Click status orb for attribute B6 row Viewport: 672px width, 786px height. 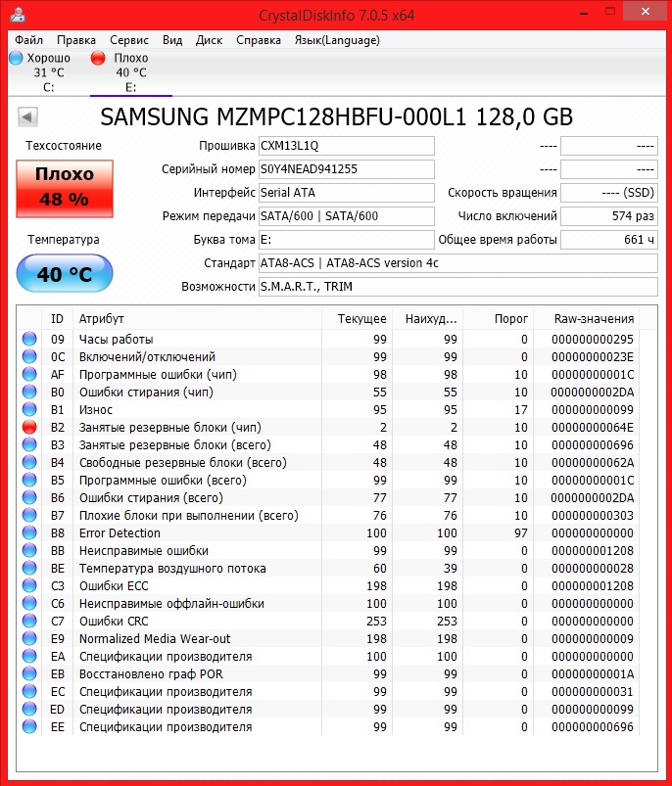point(29,497)
